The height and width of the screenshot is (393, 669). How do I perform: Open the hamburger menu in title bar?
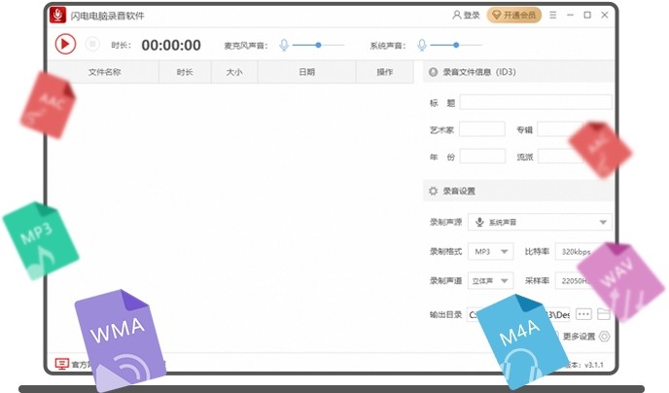coord(553,15)
